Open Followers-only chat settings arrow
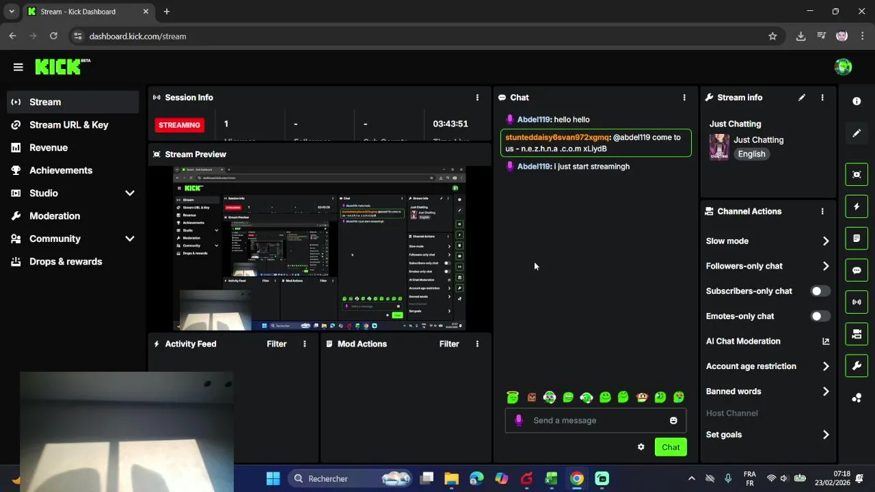The image size is (875, 492). click(x=826, y=266)
